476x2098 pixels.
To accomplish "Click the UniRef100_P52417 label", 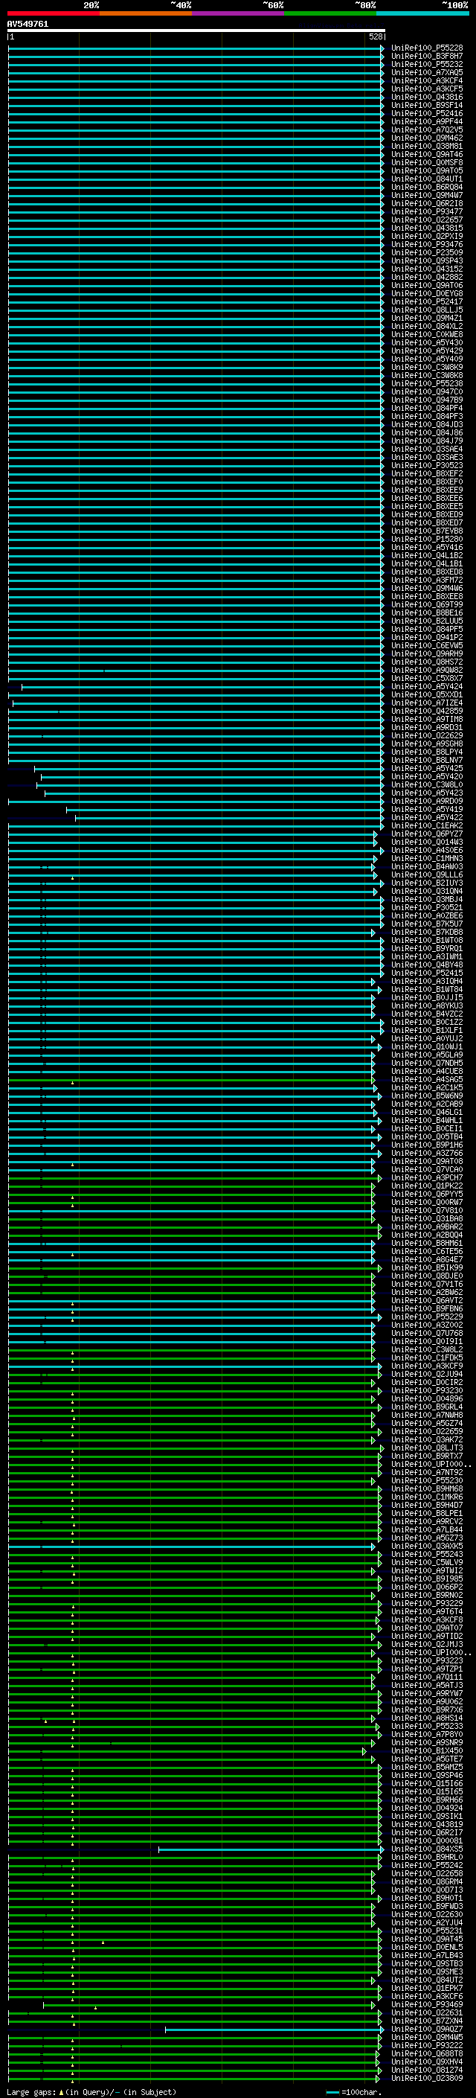I will pos(426,301).
